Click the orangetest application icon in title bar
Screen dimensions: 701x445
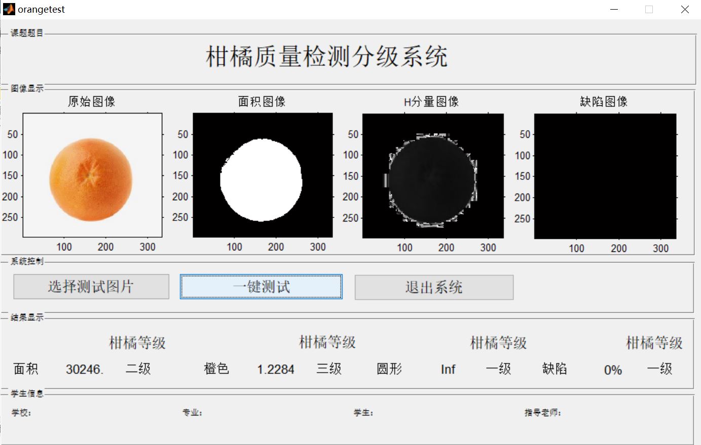tap(8, 9)
